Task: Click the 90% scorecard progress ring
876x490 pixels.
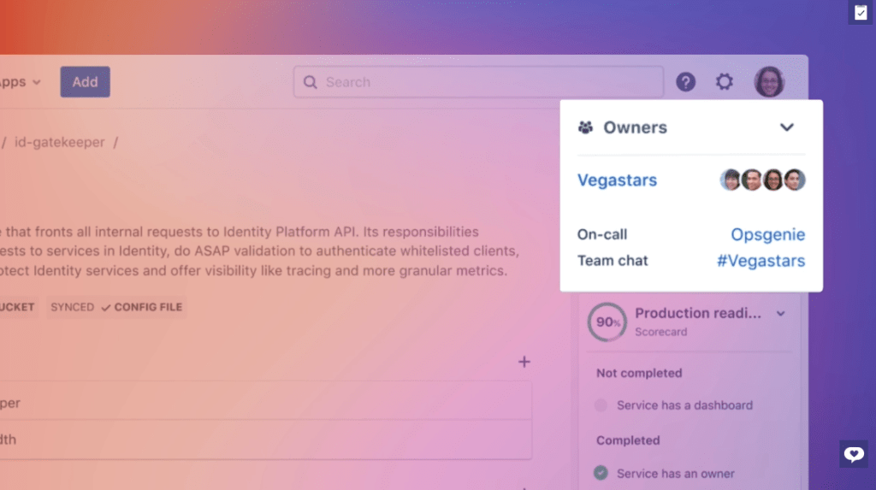Action: point(607,322)
